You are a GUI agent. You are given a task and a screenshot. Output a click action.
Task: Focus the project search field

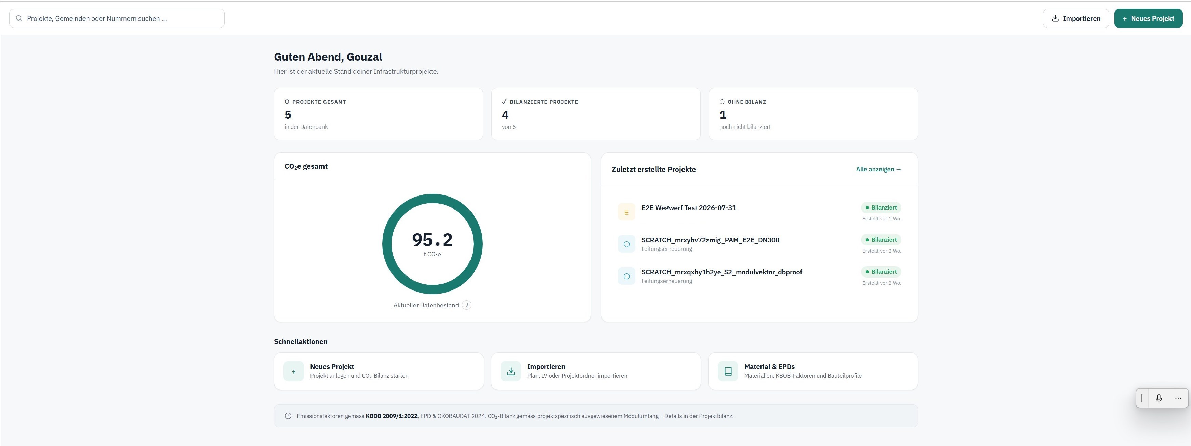click(117, 18)
